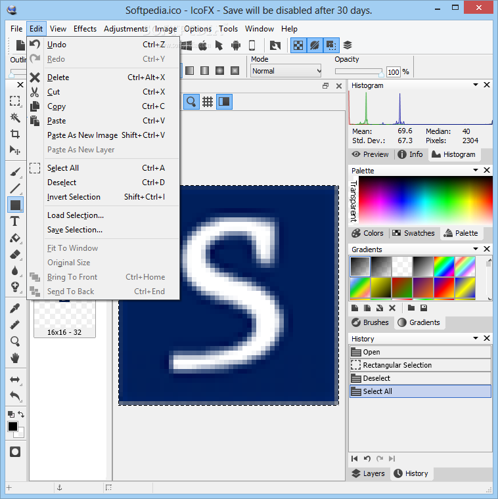This screenshot has height=499, width=498.
Task: Open the Adjustments menu
Action: (125, 29)
